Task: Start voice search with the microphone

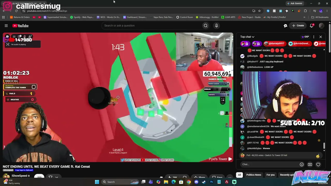Action: coord(216,26)
